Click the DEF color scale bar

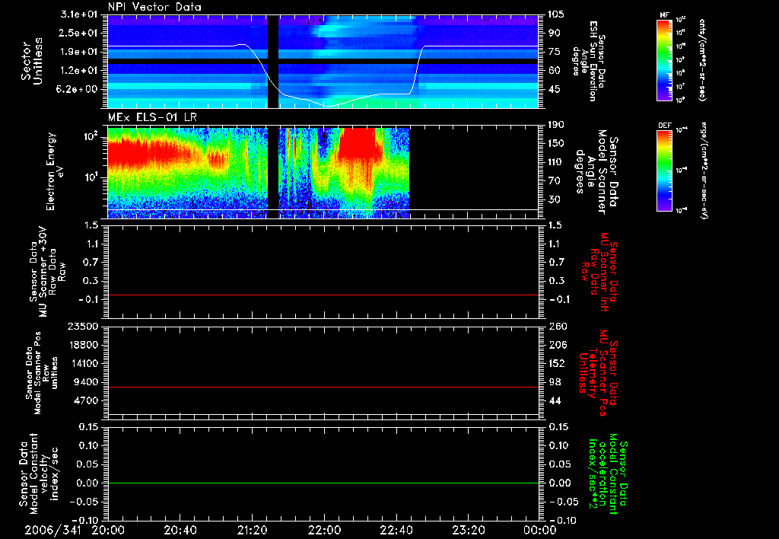664,171
